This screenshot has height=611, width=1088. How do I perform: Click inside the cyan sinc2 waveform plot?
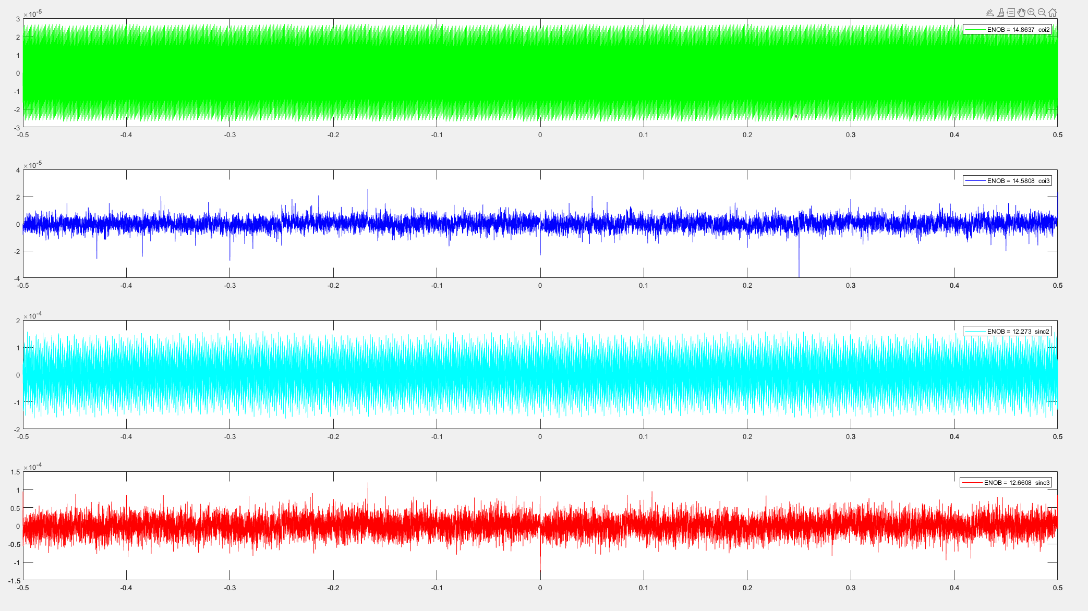click(x=540, y=375)
